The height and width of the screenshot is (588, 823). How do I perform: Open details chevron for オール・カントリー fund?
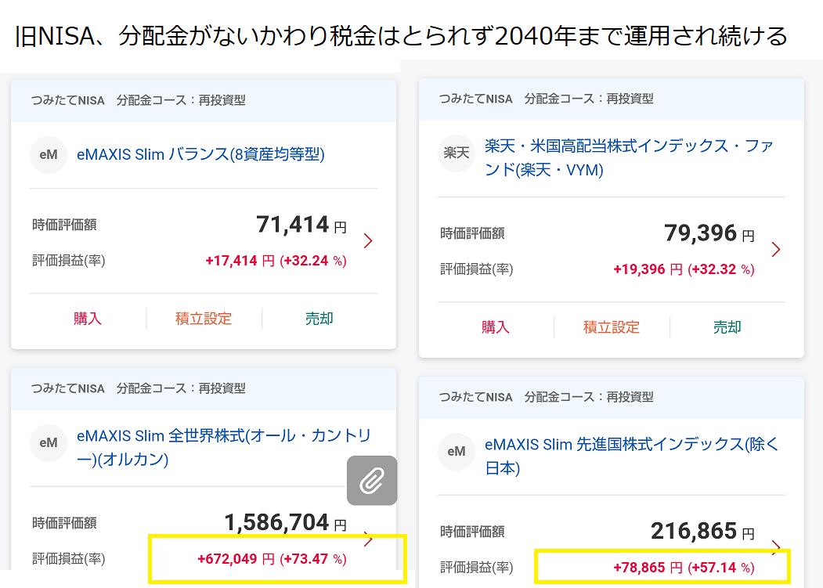tap(368, 538)
